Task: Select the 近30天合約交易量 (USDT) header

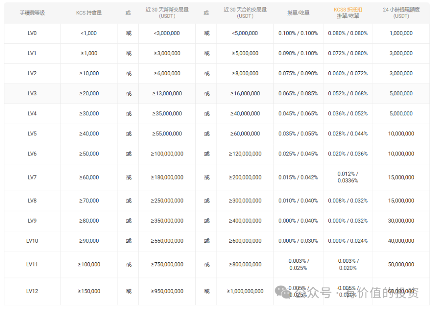Action: pyautogui.click(x=245, y=13)
